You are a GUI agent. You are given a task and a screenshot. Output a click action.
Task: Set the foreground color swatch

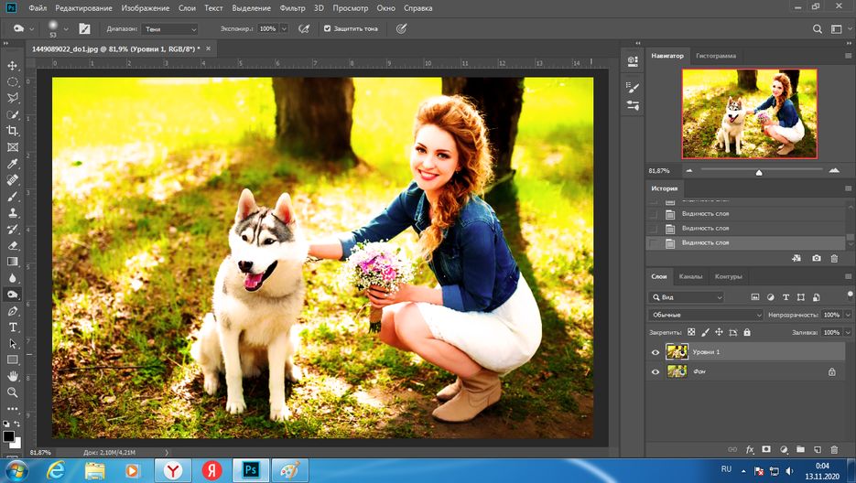(8, 436)
